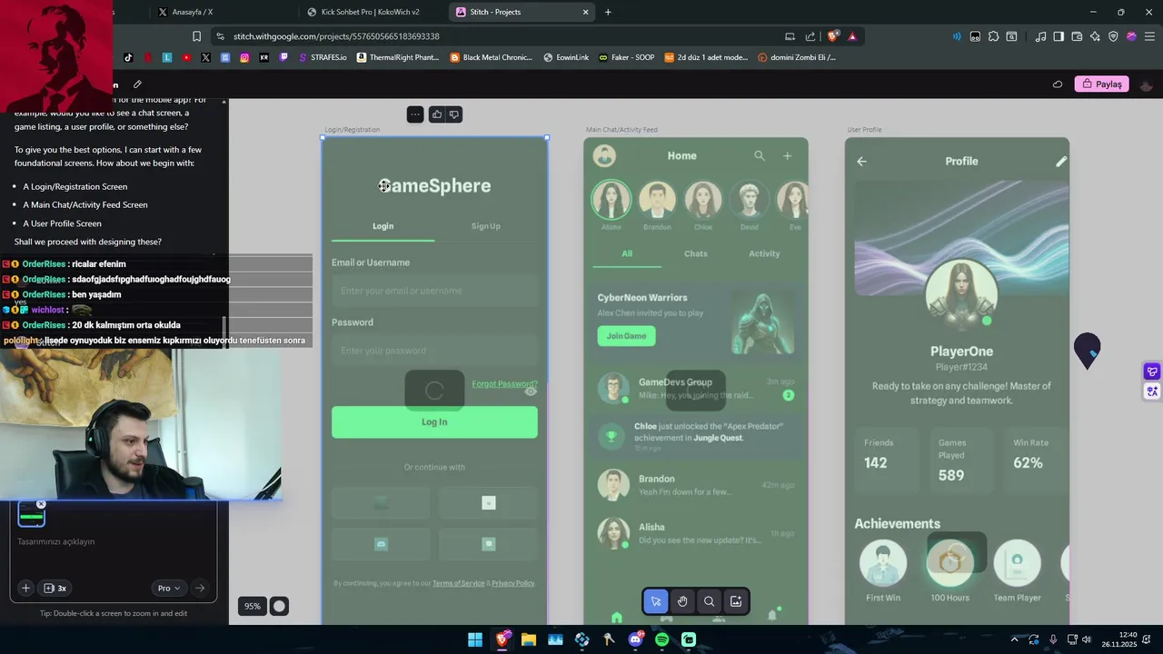Switch to the Sign Up tab in Login screen
Viewport: 1163px width, 654px height.
tap(486, 226)
